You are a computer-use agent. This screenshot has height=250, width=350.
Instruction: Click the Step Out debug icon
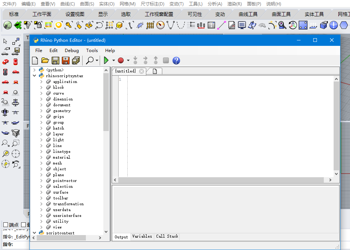(x=156, y=60)
